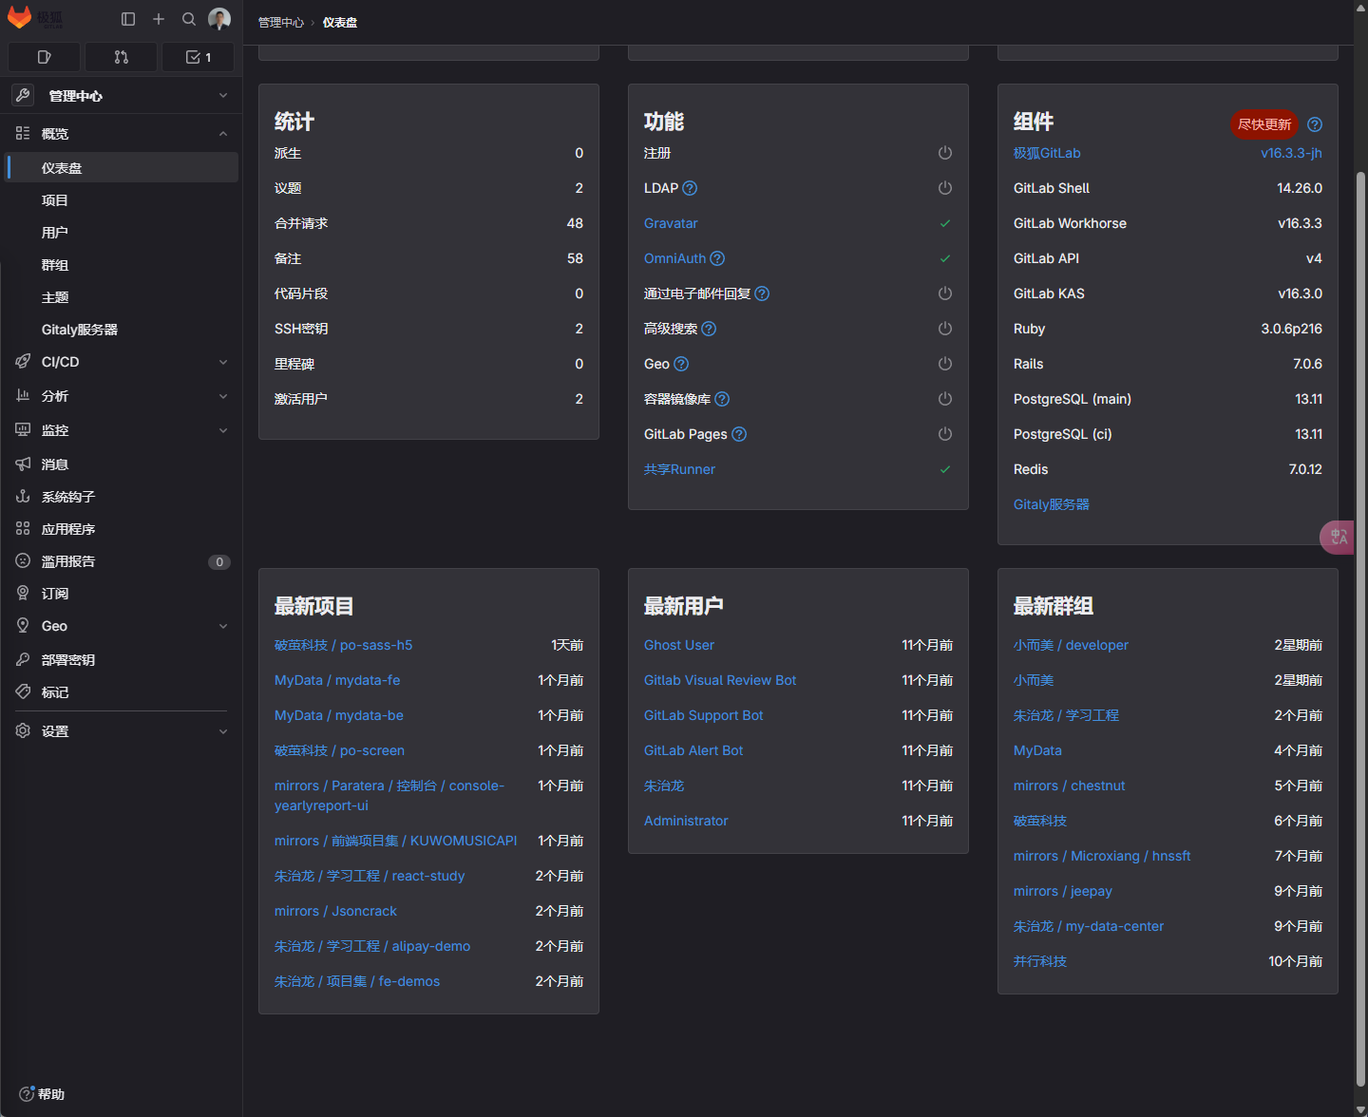The image size is (1368, 1117).
Task: Click the LDAP power status icon
Action: point(945,188)
